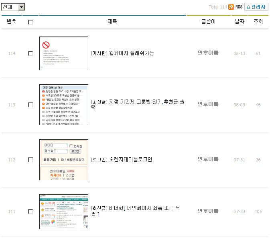Select the checkbox for post 111
This screenshot has width=274, height=240.
(x=30, y=212)
